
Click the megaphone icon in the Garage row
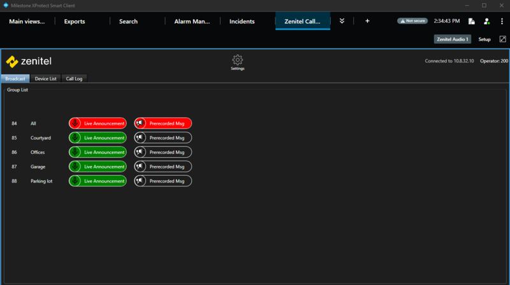coord(140,167)
